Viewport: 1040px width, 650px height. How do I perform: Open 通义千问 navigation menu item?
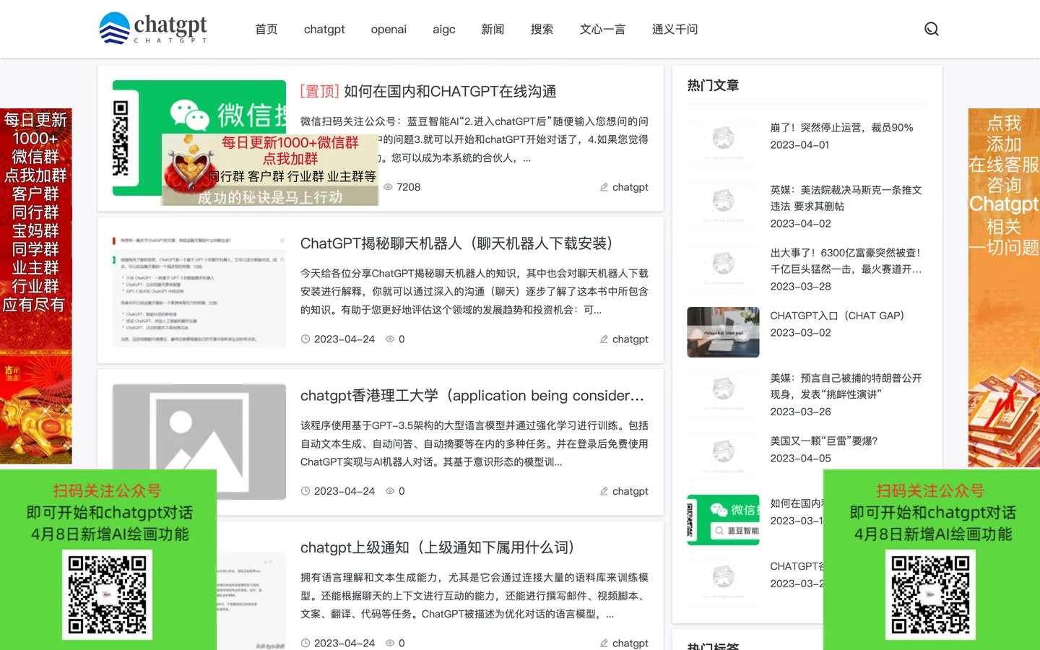pyautogui.click(x=675, y=29)
